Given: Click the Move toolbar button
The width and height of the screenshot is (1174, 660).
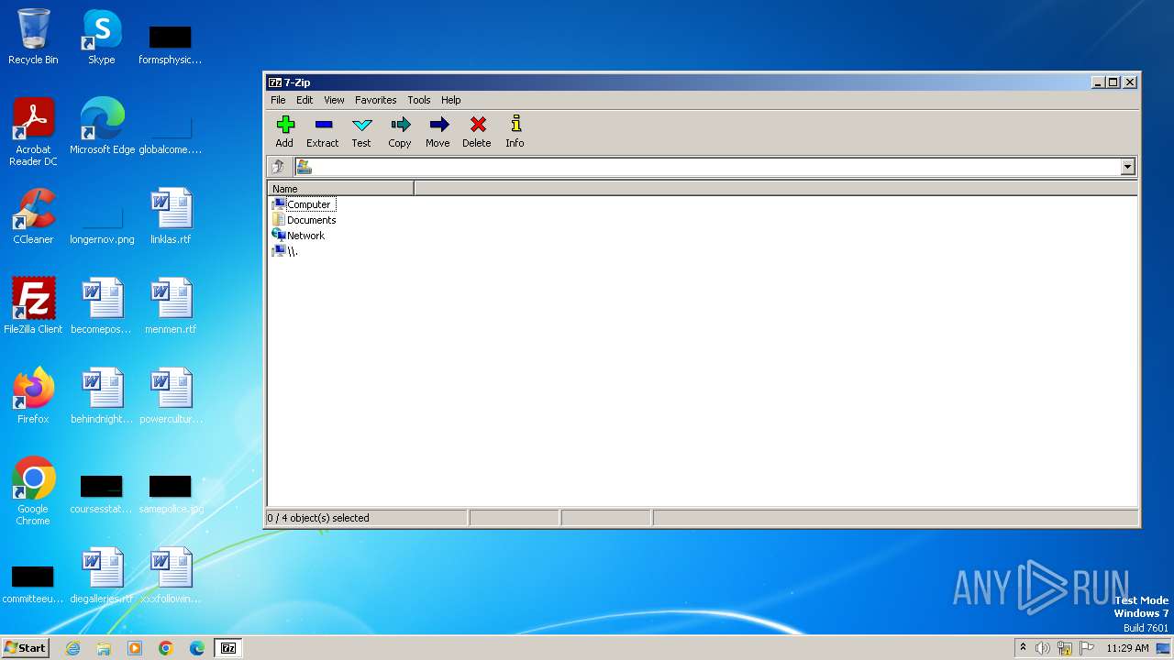Looking at the screenshot, I should pyautogui.click(x=438, y=132).
